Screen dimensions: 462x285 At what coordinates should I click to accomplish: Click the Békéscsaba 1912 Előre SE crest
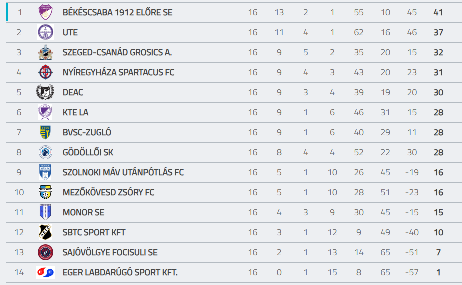tap(45, 12)
